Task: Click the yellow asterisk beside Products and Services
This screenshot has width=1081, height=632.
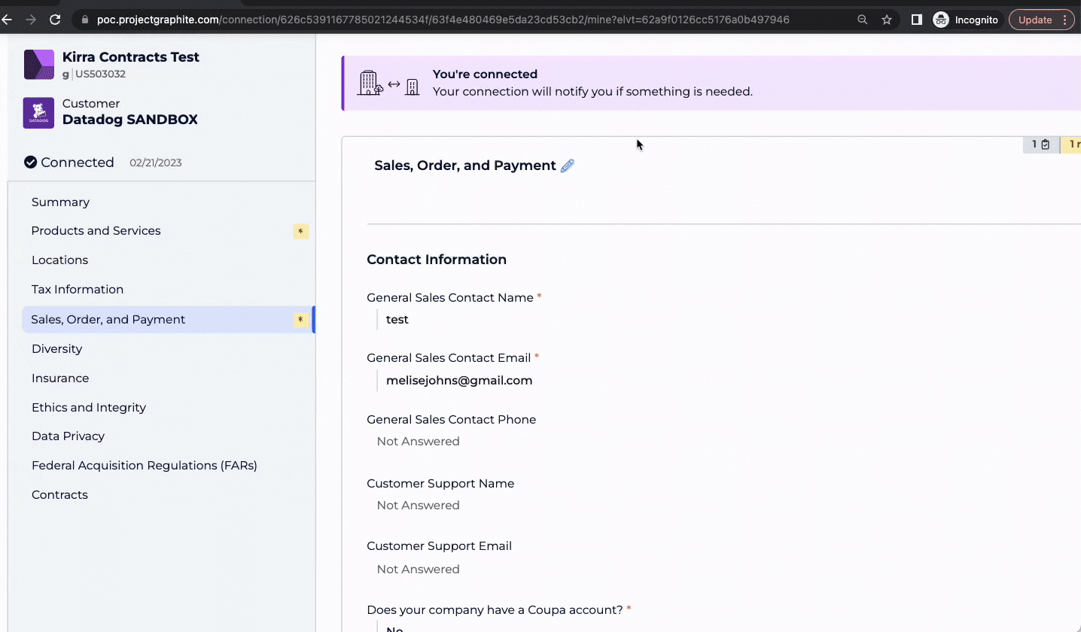Action: tap(301, 232)
